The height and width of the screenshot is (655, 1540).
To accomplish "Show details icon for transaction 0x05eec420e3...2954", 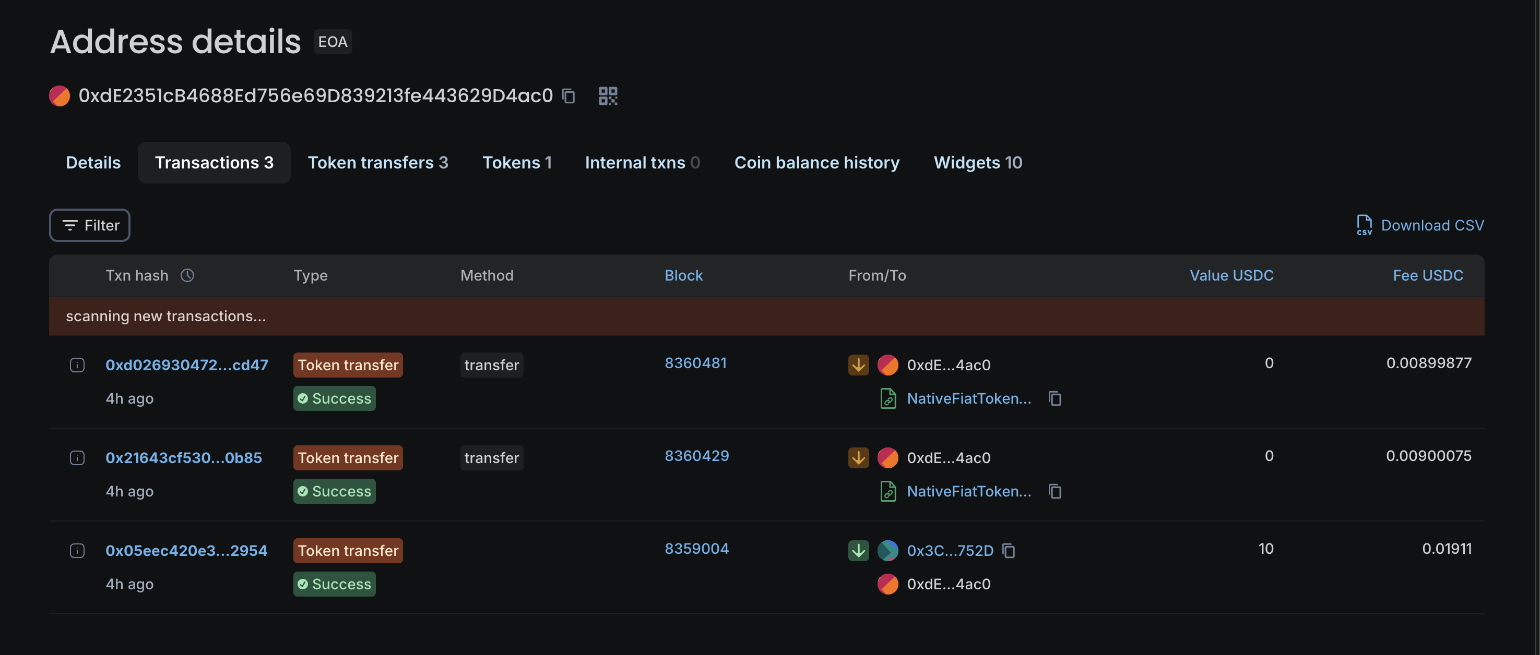I will point(77,551).
